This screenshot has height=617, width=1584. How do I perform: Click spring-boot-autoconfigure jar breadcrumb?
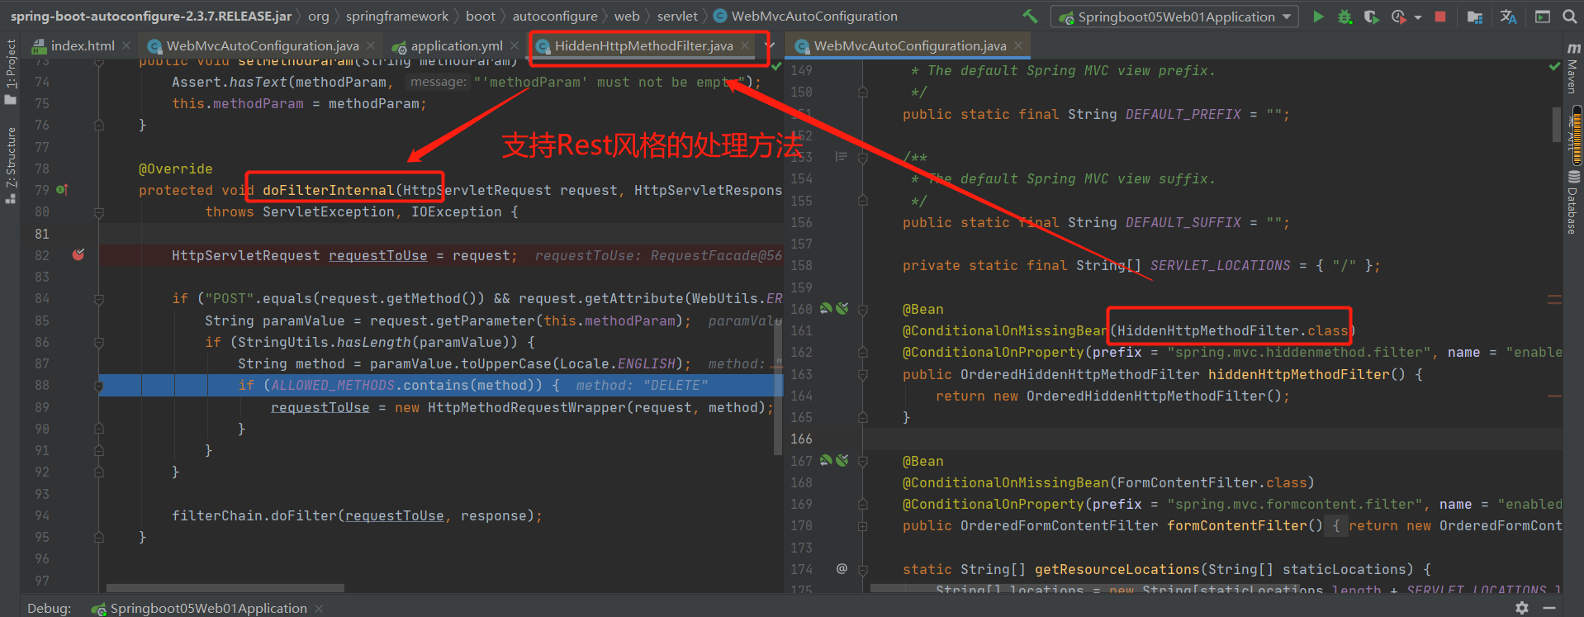151,16
